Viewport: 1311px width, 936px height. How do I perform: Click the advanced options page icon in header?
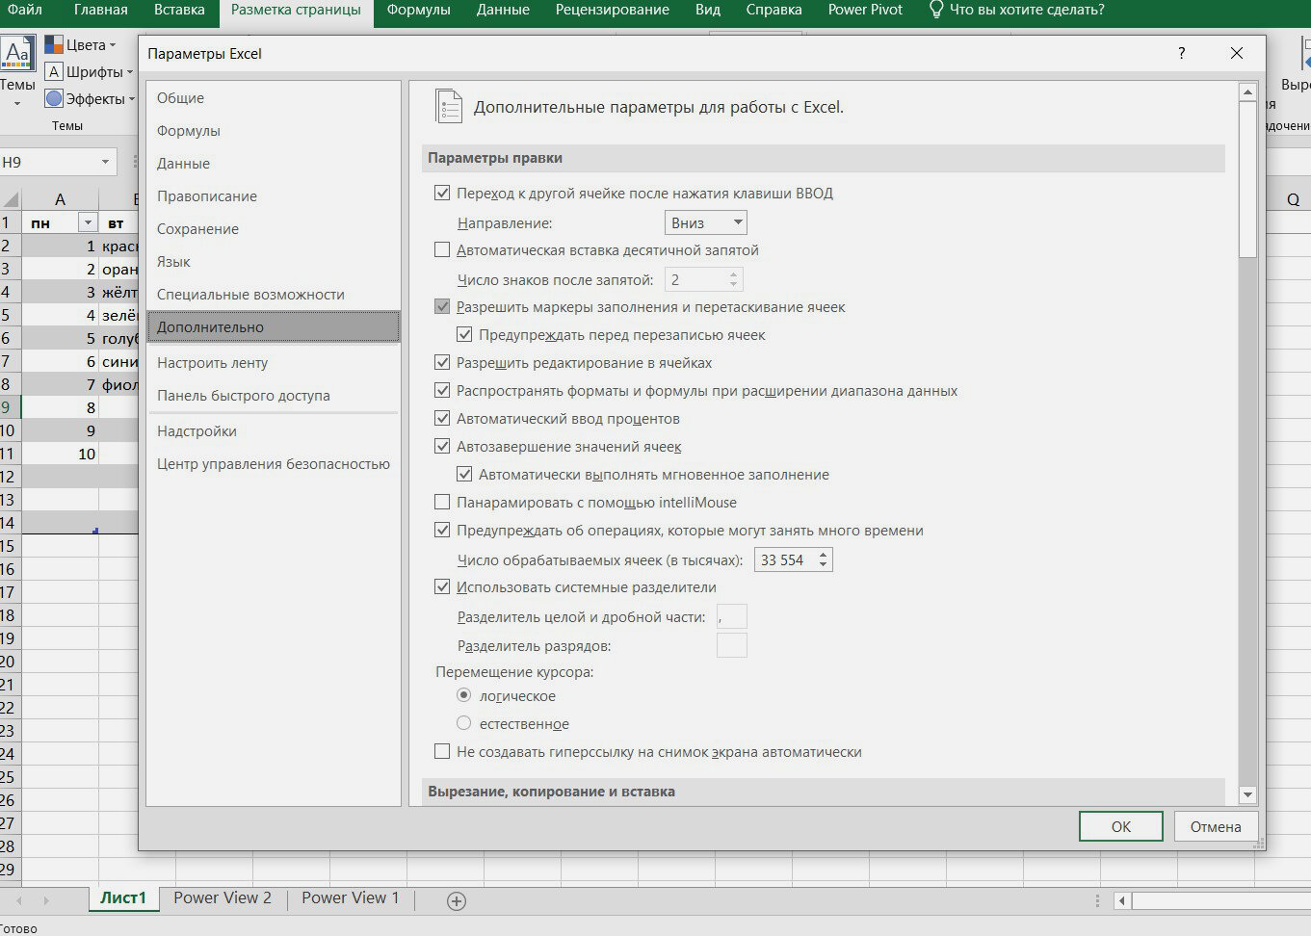pyautogui.click(x=449, y=106)
